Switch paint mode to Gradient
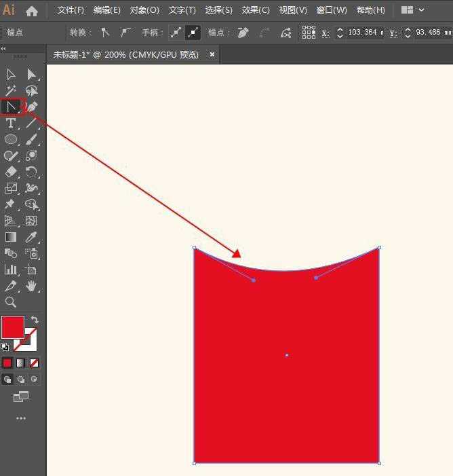This screenshot has width=453, height=476. 21,363
